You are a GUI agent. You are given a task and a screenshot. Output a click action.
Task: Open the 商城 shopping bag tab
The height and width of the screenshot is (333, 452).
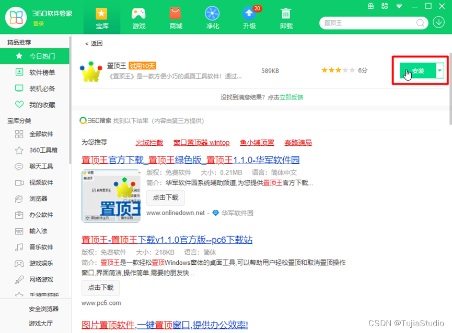pos(176,18)
